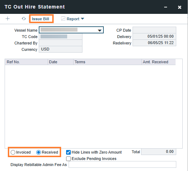
Task: Uncheck Hide Lines with Zero Amount
Action: click(68, 152)
